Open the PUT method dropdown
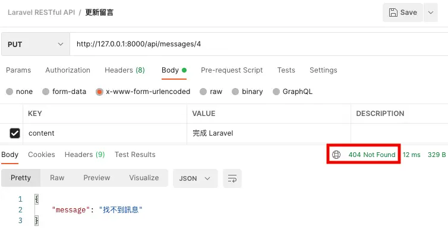This screenshot has width=448, height=229. pos(36,45)
